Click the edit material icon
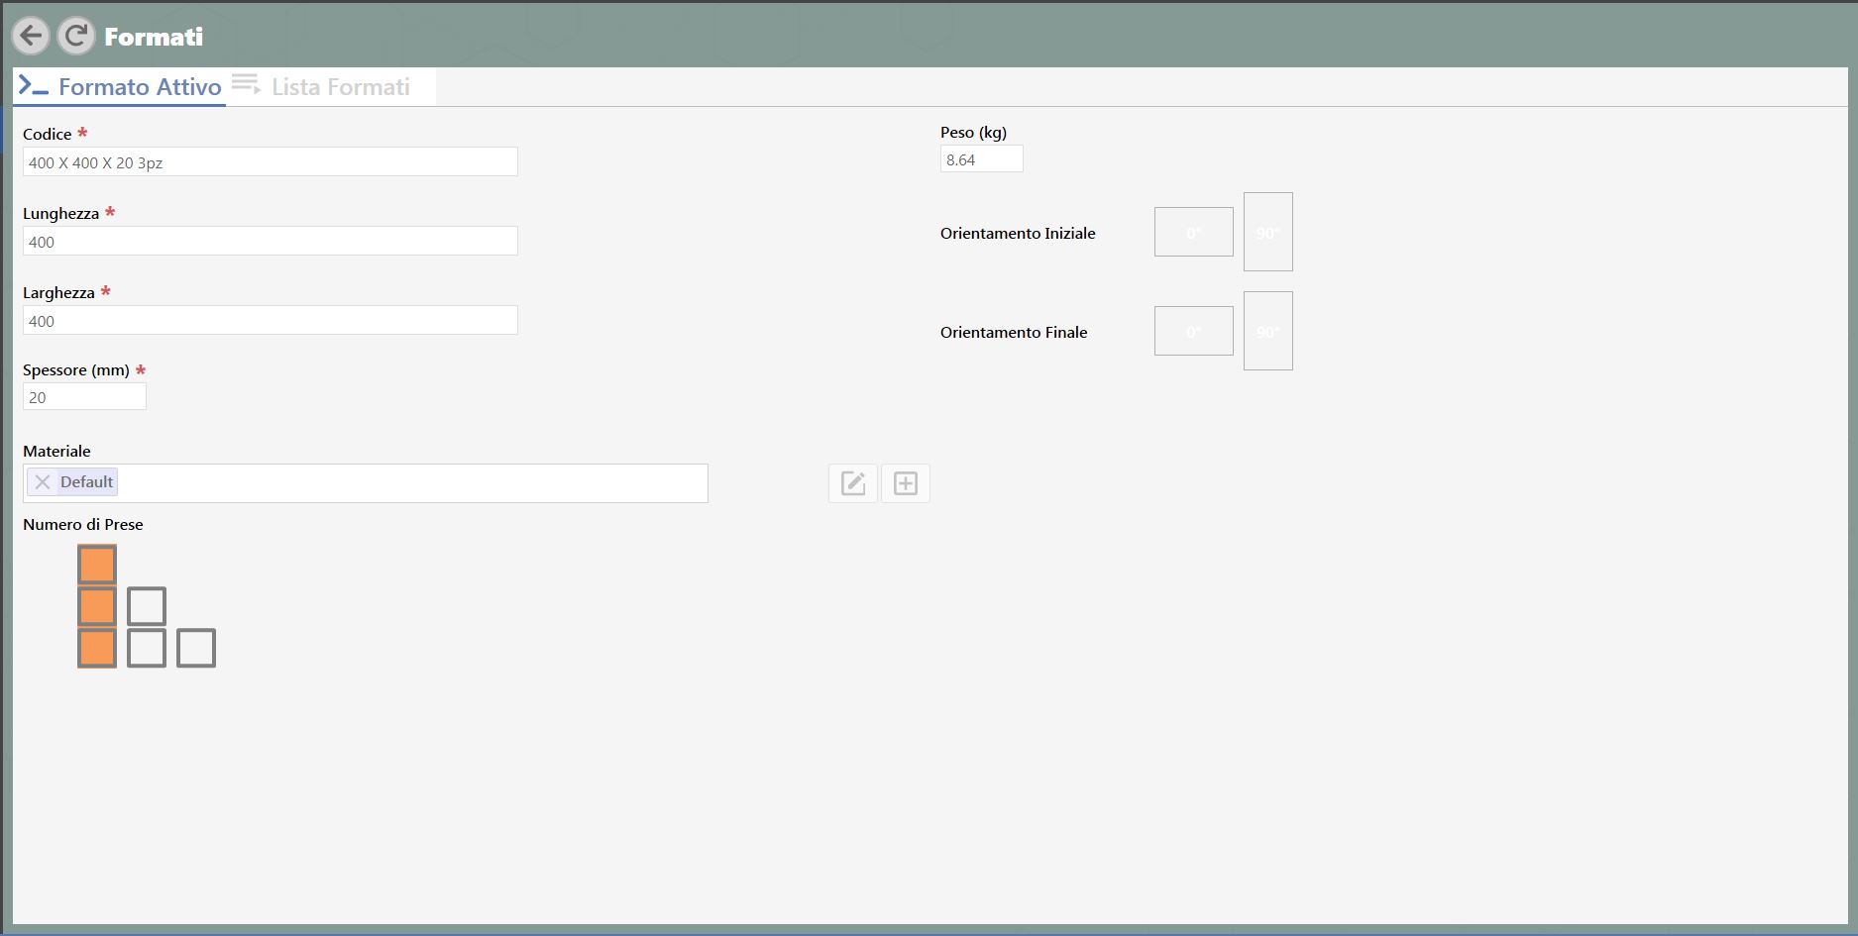 point(853,483)
